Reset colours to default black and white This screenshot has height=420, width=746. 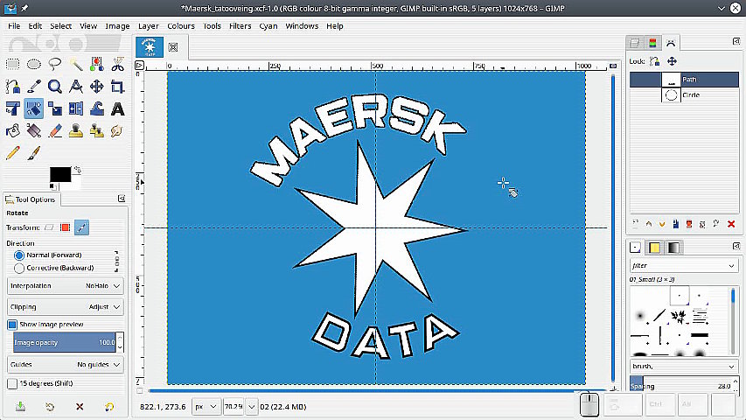coord(52,186)
